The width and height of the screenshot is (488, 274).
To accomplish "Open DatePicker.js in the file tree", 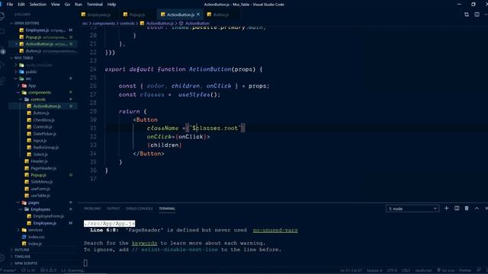I will (x=44, y=134).
